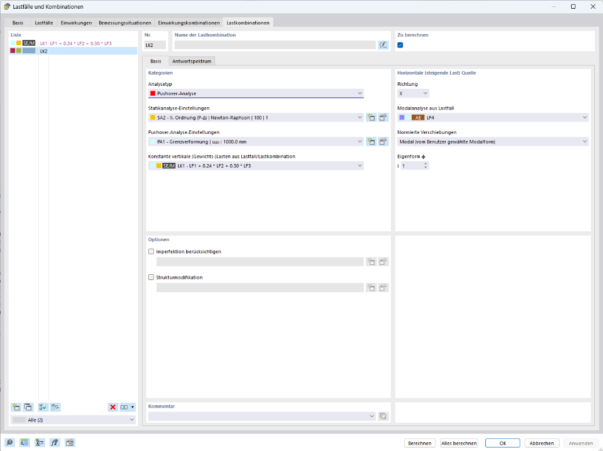Edit pushover analysis settings PA1
The width and height of the screenshot is (603, 451).
(383, 142)
